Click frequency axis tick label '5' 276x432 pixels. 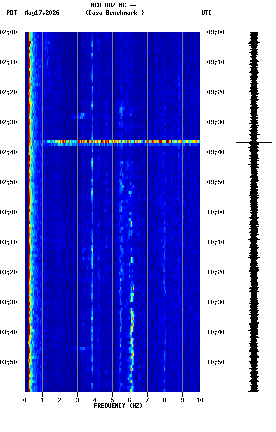112,400
